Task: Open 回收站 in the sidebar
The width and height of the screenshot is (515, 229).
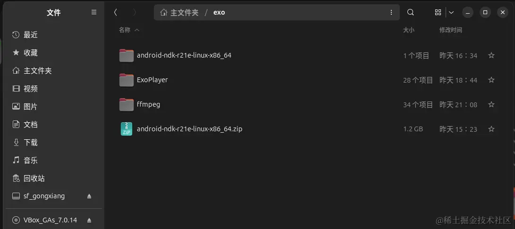Action: pos(34,178)
